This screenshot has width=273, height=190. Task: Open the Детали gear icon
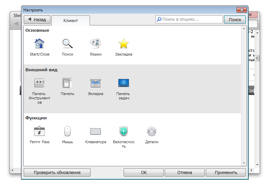click(152, 131)
